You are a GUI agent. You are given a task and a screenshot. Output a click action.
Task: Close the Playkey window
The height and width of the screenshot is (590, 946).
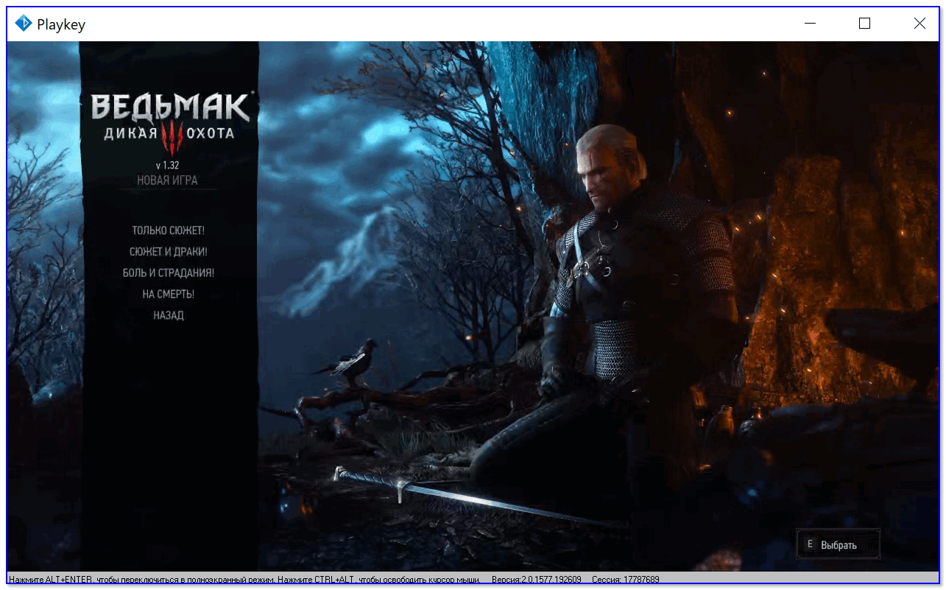point(919,24)
